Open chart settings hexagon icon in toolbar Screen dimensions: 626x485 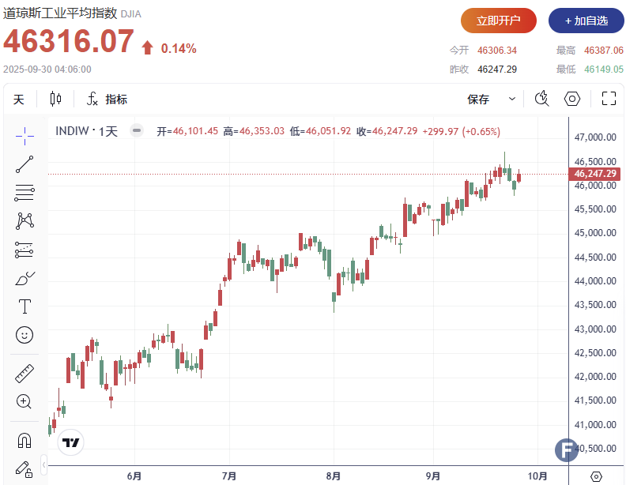click(572, 99)
